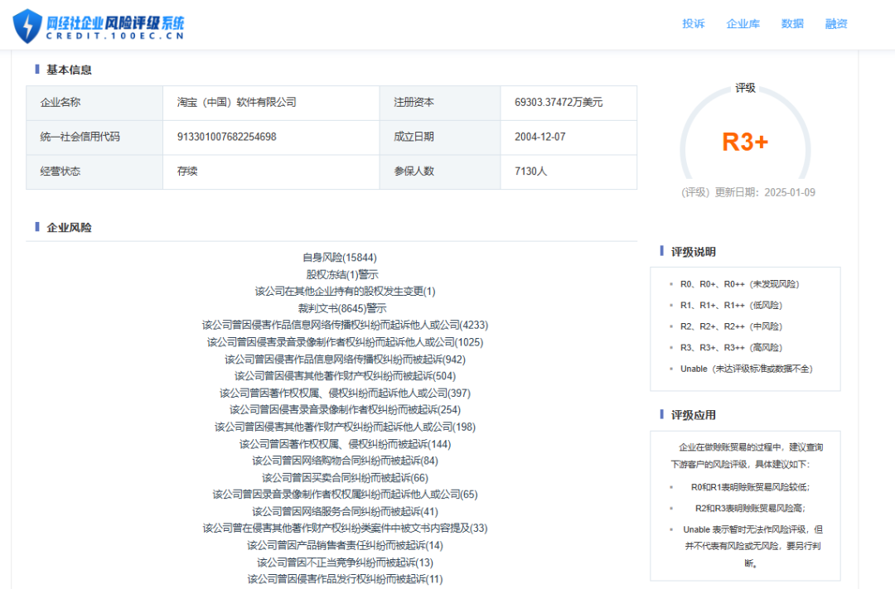Screen dimensions: 895x589
Task: Click the 不正当竞争纠纷(13) link
Action: 342,562
